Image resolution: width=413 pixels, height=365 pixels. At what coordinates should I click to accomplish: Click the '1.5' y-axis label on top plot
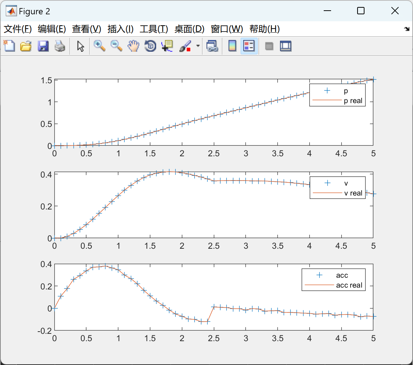(x=46, y=80)
